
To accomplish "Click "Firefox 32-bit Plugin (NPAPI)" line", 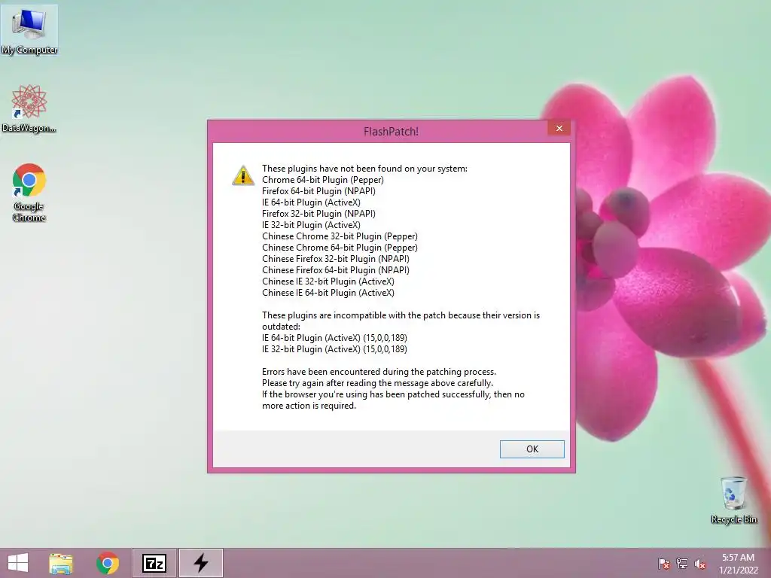I will click(x=318, y=214).
